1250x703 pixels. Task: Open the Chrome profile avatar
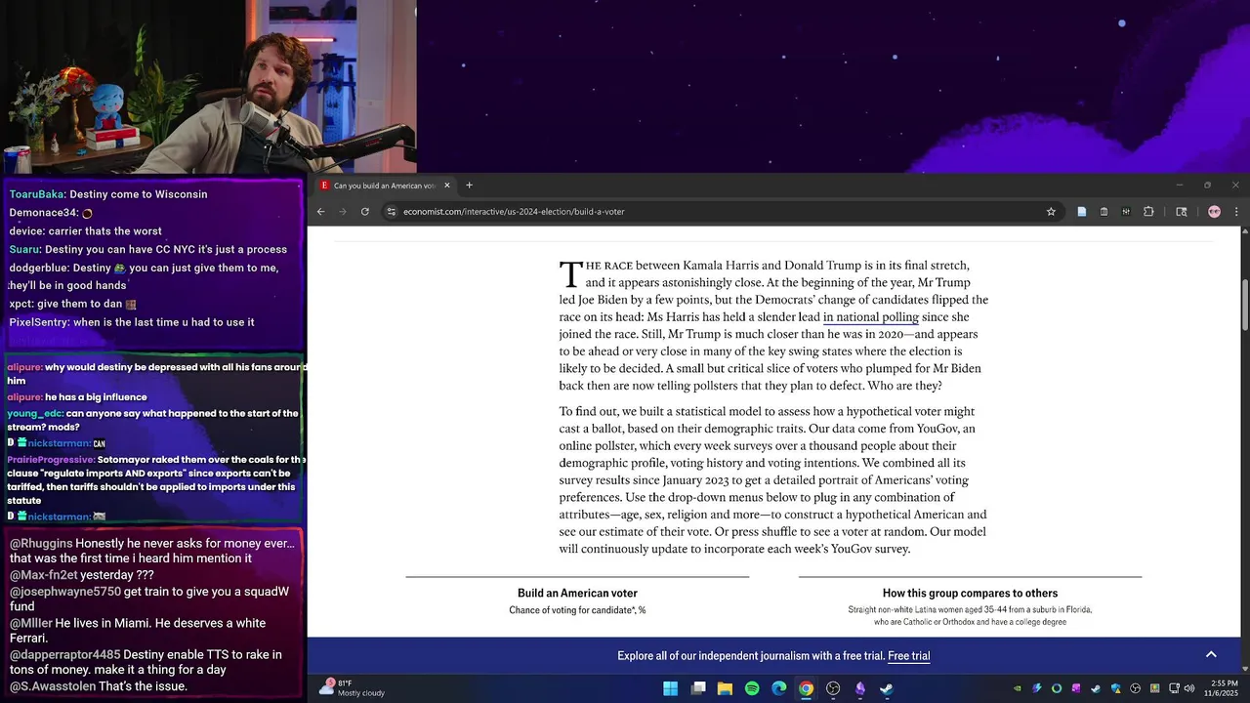(x=1214, y=212)
